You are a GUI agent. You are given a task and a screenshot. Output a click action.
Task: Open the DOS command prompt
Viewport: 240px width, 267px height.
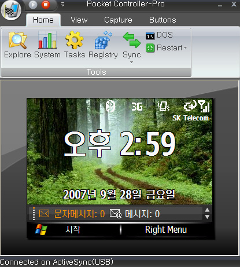pos(159,35)
